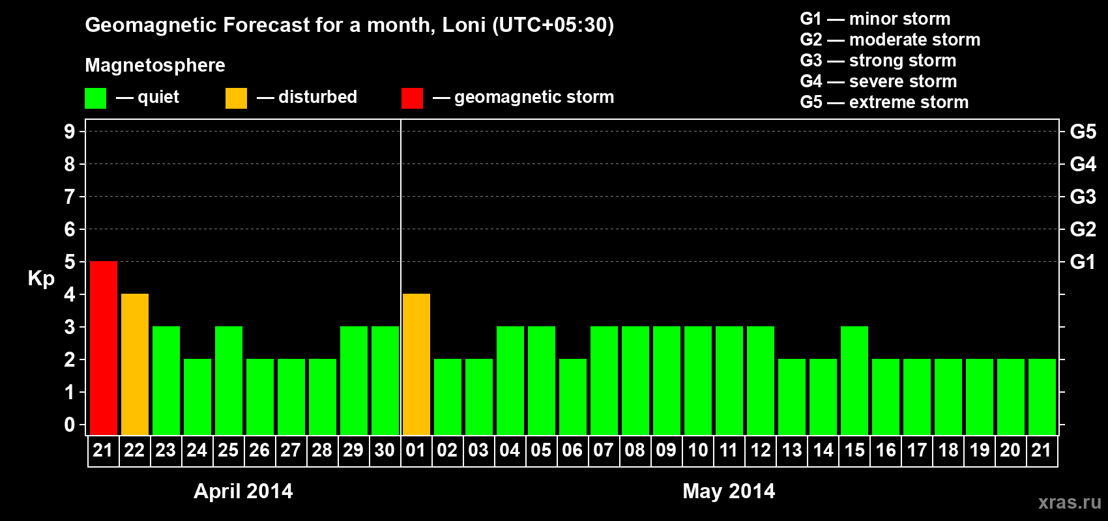Click the May 2014 month label
Image resolution: width=1108 pixels, height=521 pixels.
click(x=729, y=491)
